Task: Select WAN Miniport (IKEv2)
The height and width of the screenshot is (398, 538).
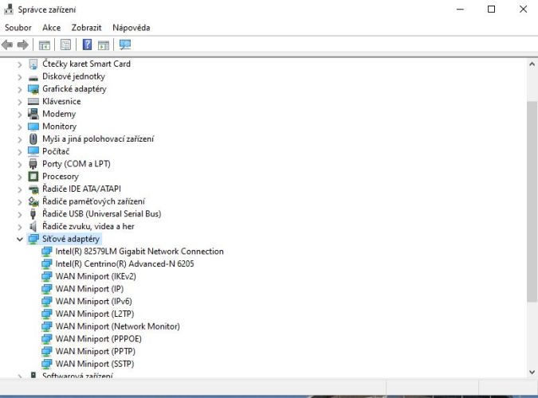Action: (x=96, y=276)
